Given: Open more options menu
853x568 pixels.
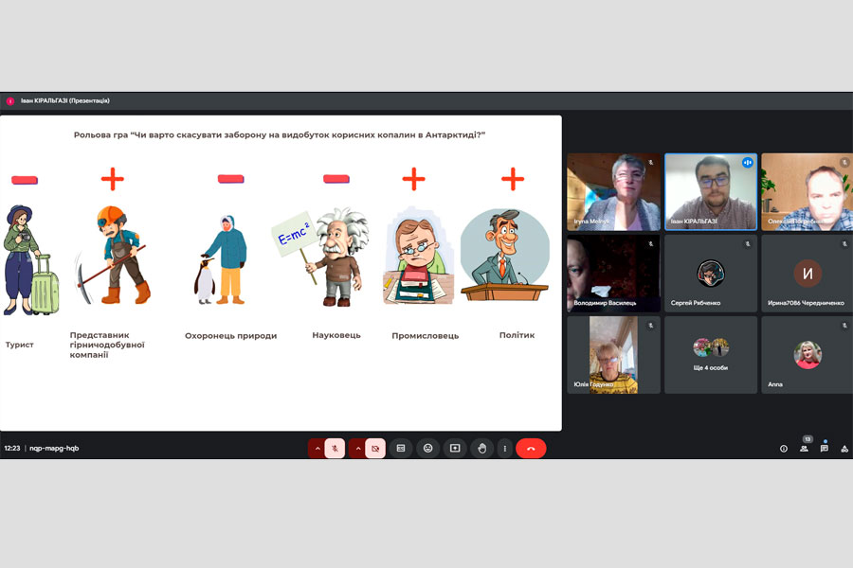Looking at the screenshot, I should [505, 449].
